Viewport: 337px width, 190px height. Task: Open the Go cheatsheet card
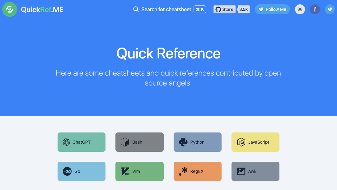pos(82,171)
